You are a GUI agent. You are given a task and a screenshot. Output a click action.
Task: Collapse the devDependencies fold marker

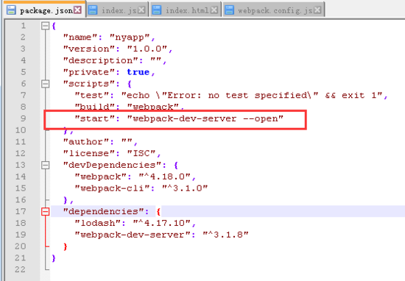pos(45,165)
